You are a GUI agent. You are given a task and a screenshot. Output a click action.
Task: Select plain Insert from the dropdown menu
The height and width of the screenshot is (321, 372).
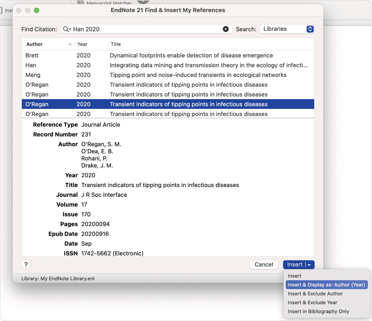point(294,276)
